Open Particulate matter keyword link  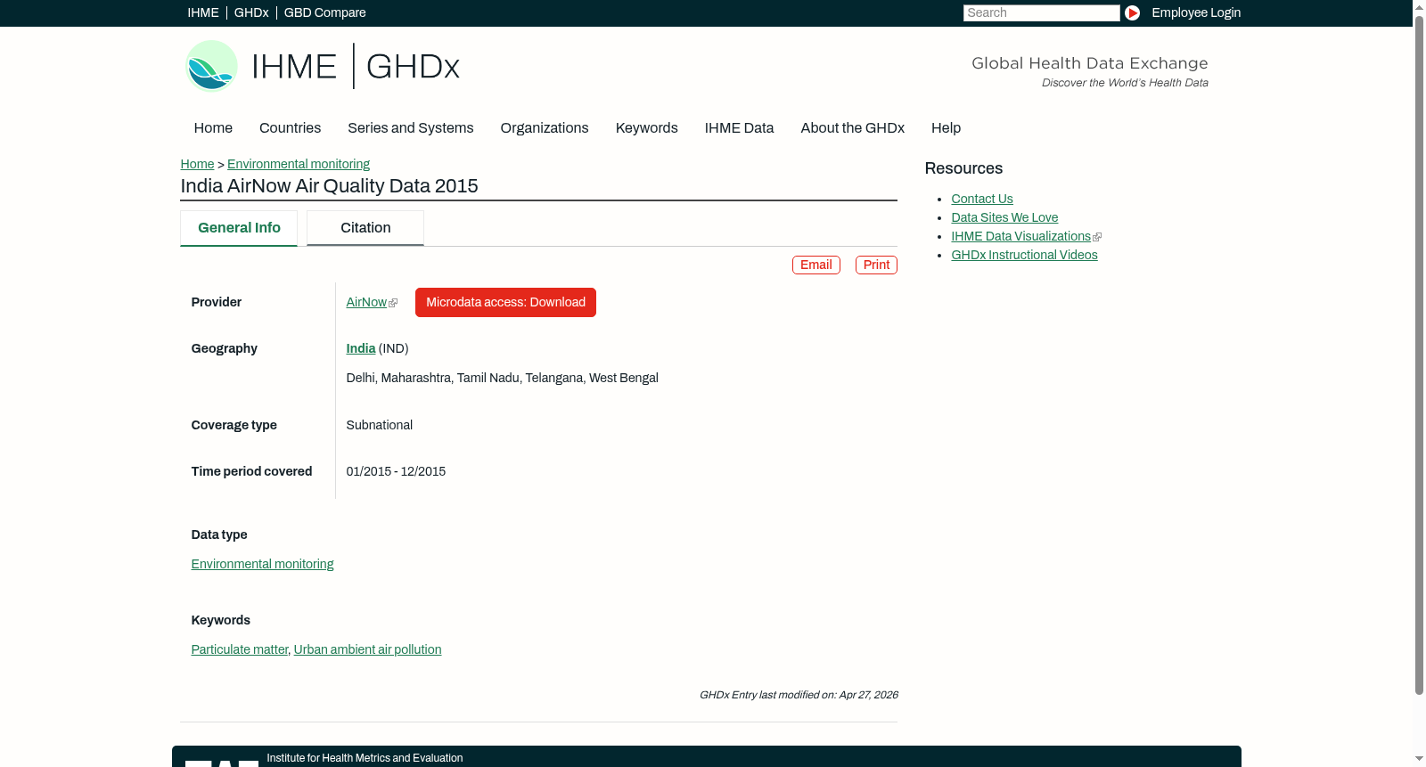pos(239,650)
